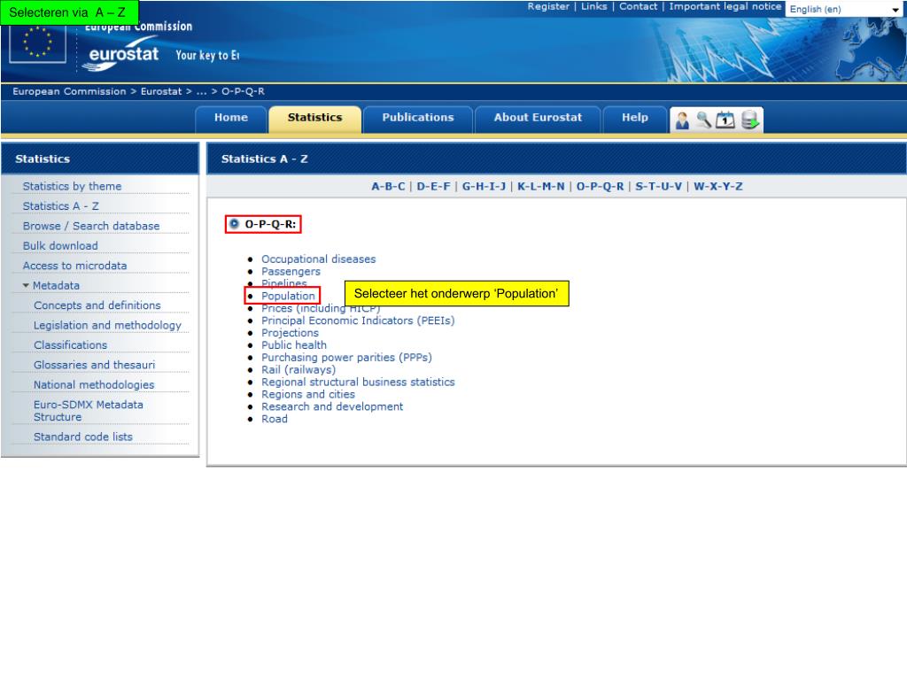Open the release calendar icon
Screen dimensions: 907x680
725,120
